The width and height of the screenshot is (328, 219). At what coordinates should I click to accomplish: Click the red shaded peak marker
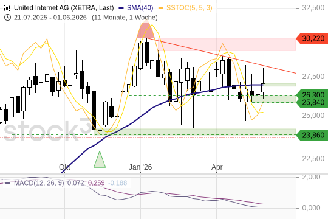[x=145, y=29]
